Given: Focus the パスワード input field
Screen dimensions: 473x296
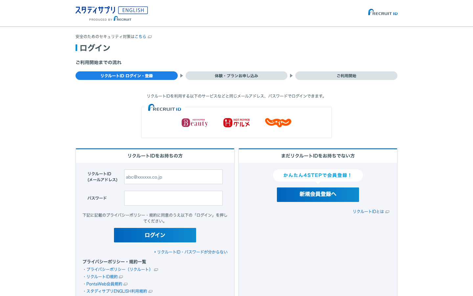Looking at the screenshot, I should coord(173,198).
